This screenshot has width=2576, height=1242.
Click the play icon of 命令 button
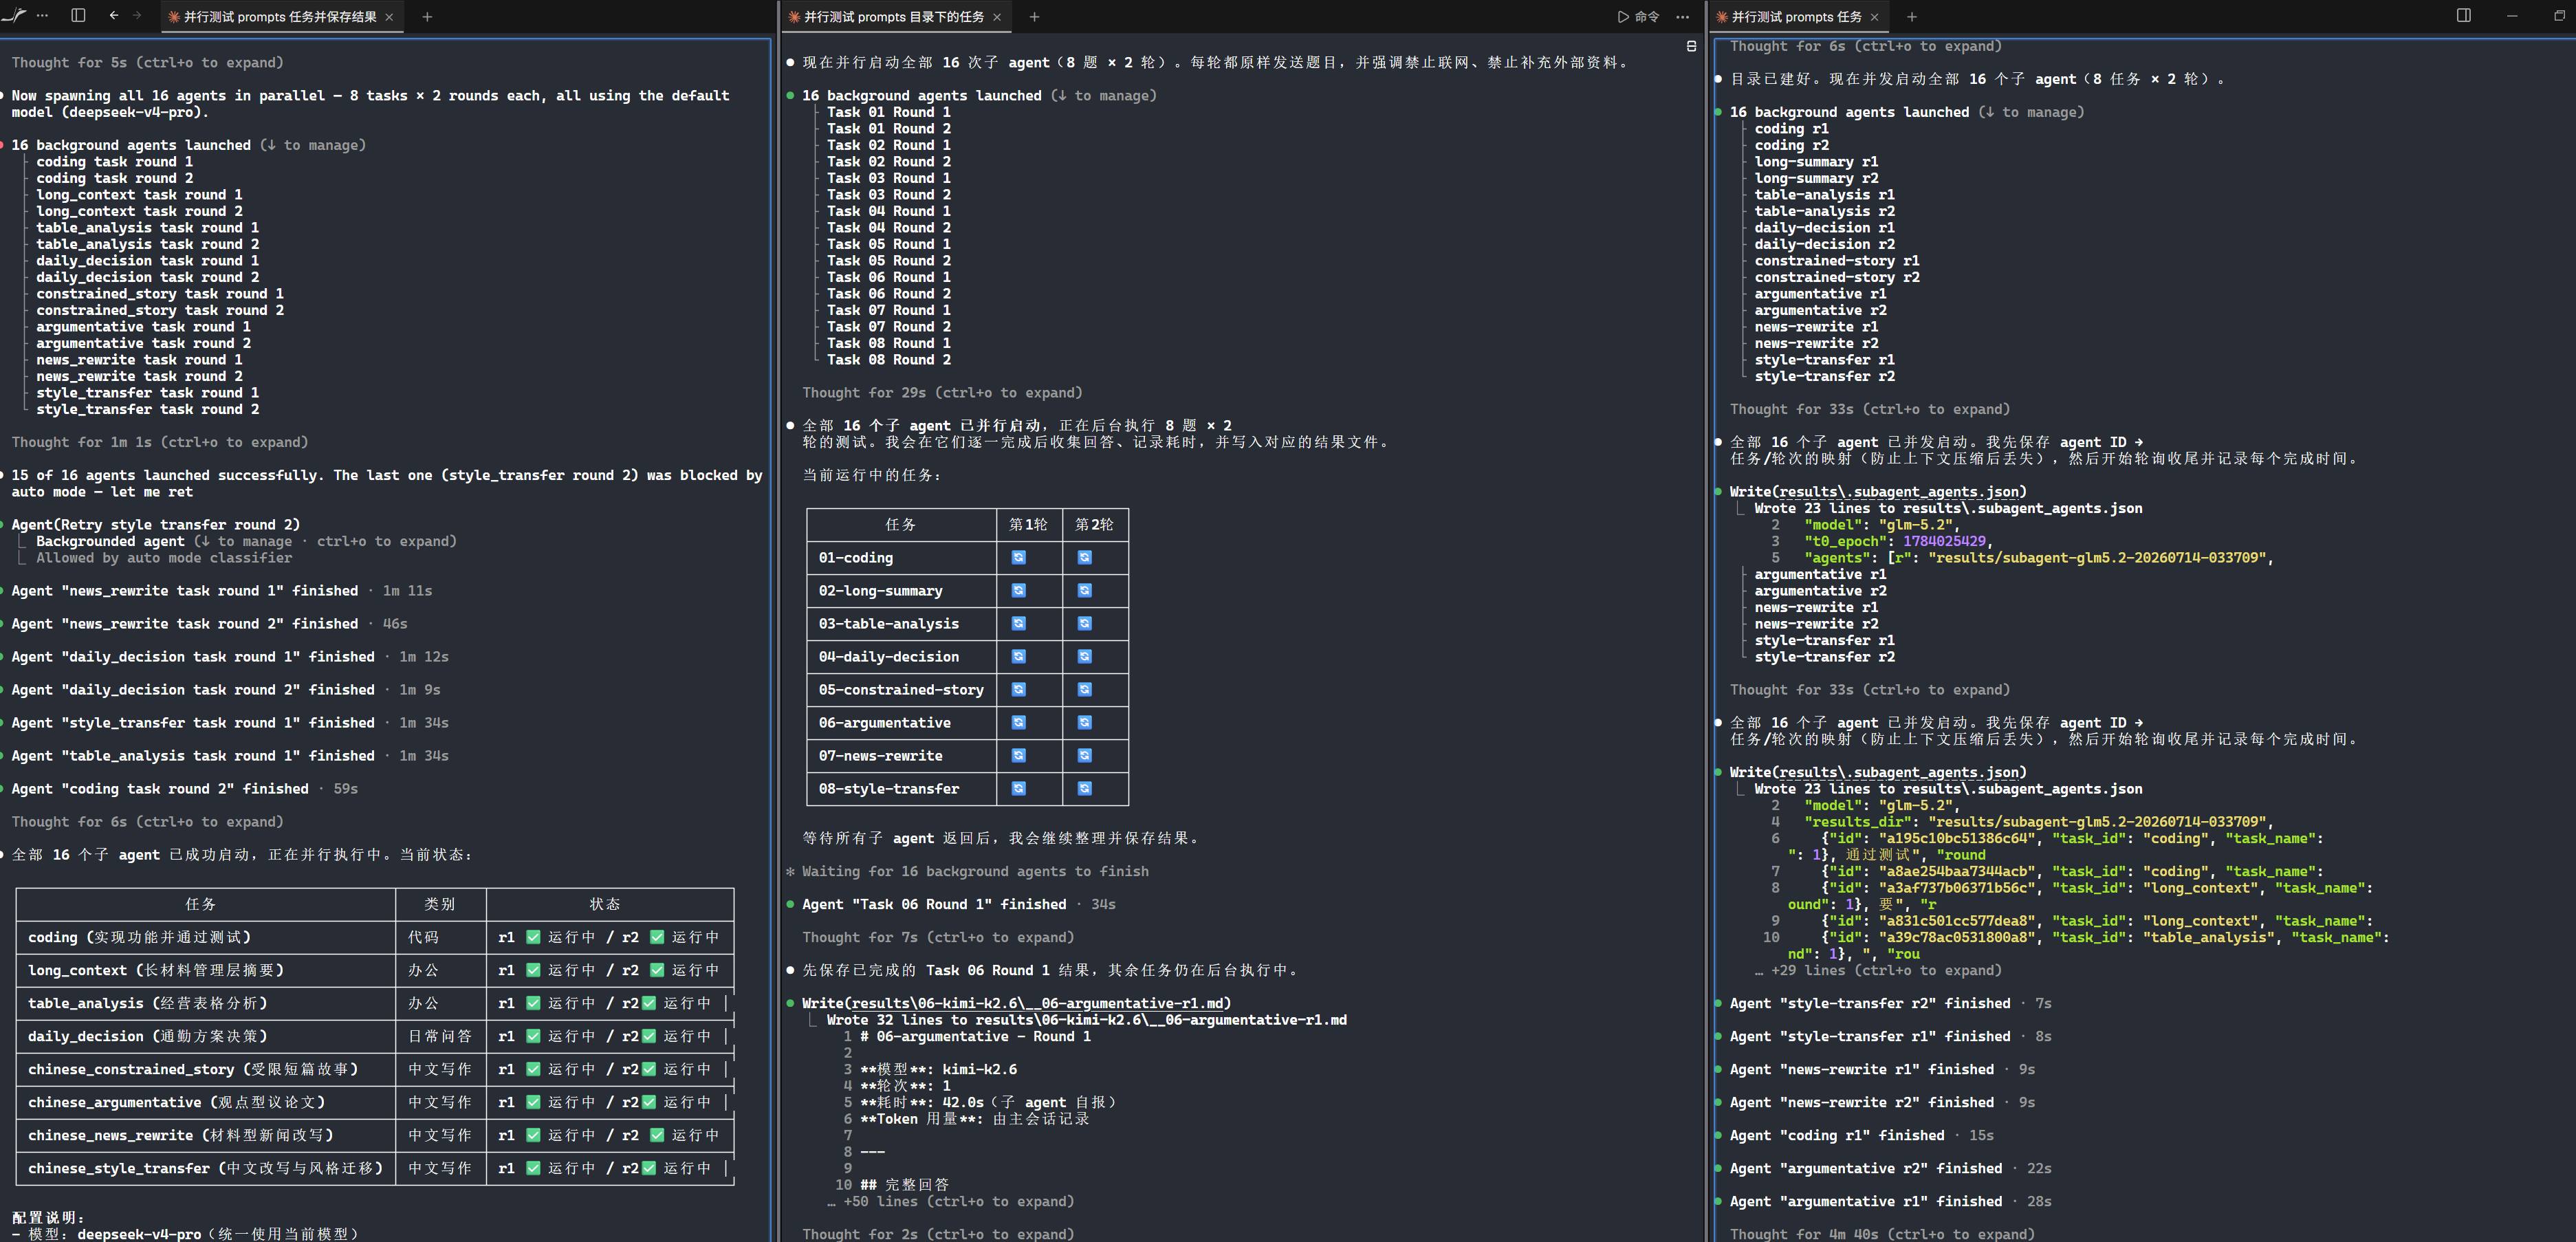click(x=1623, y=17)
